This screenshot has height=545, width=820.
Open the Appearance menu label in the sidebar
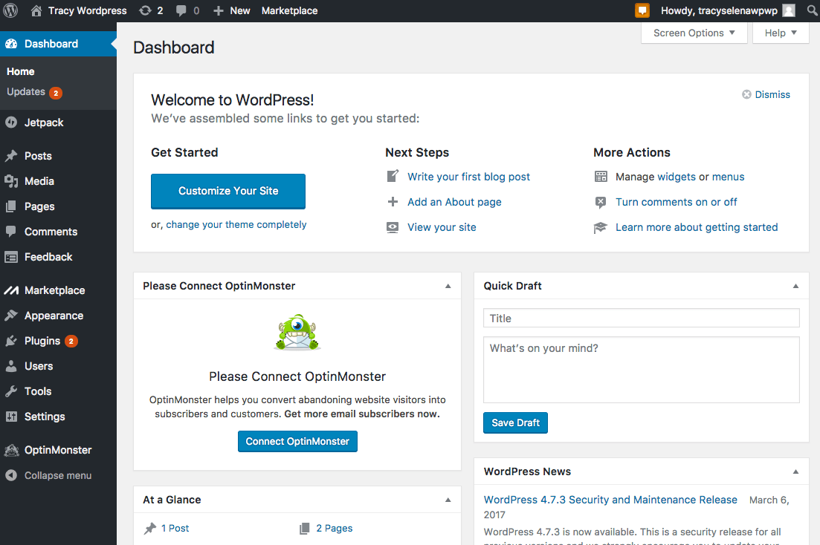[x=54, y=316]
